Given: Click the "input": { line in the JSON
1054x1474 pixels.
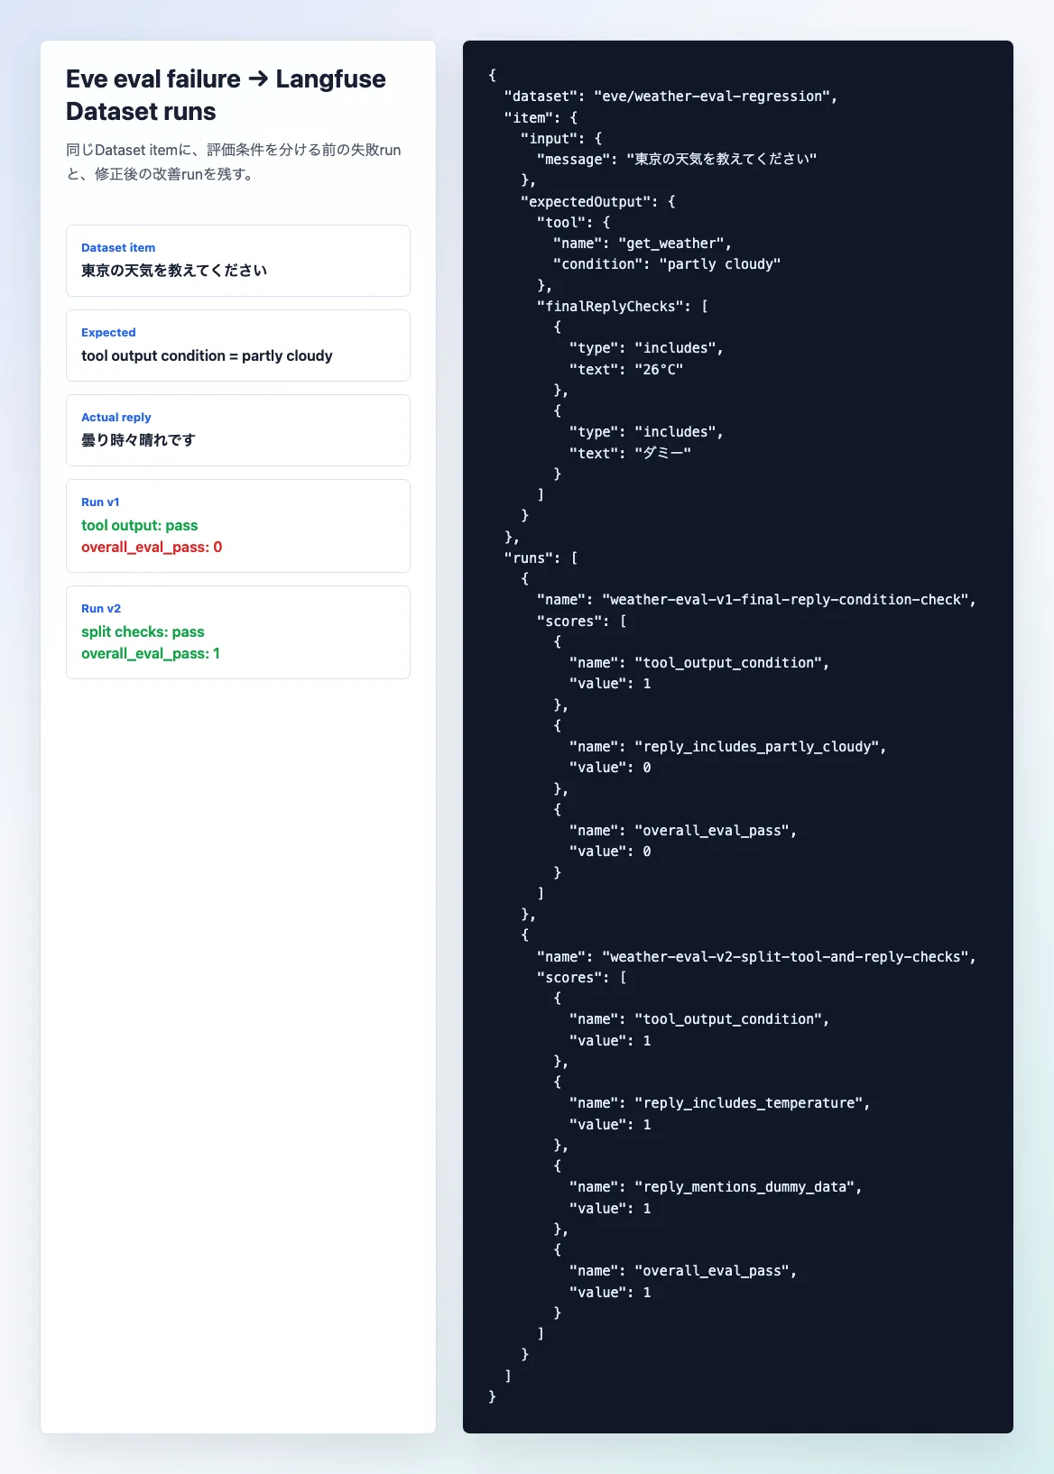Looking at the screenshot, I should click(x=561, y=139).
